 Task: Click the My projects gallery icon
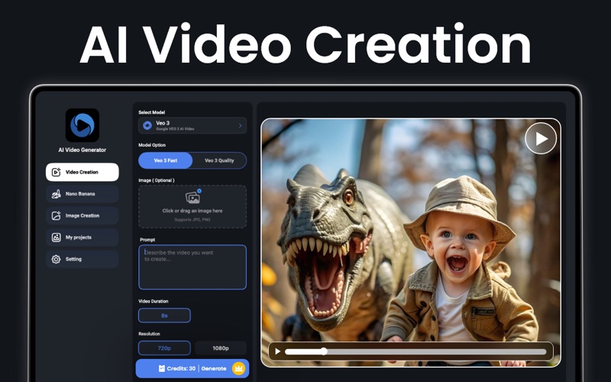[56, 238]
